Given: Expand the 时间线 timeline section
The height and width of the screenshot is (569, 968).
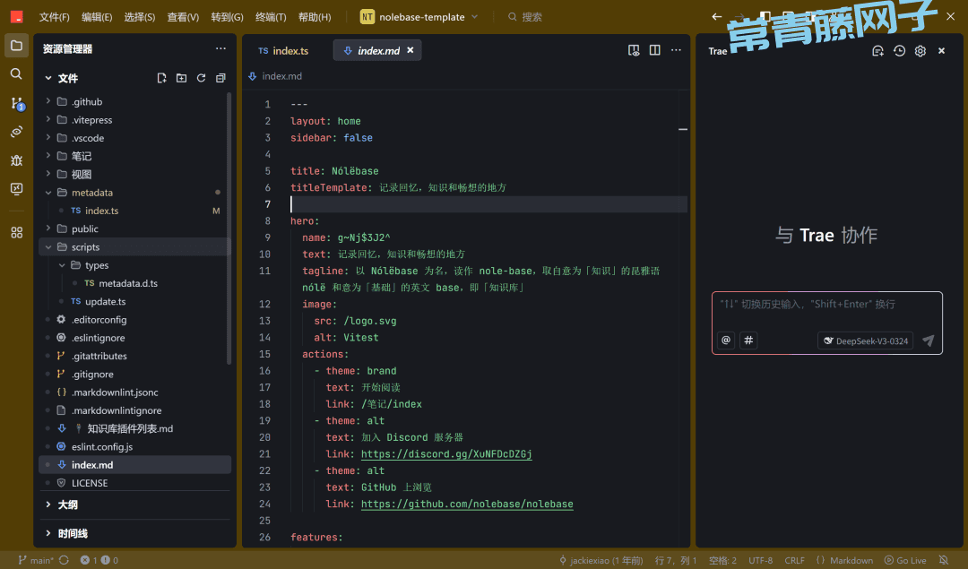Looking at the screenshot, I should pos(48,533).
